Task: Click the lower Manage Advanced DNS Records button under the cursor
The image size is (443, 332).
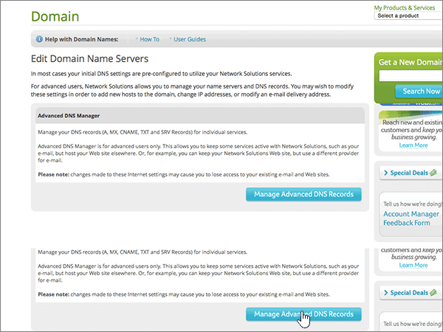Action: click(x=303, y=314)
